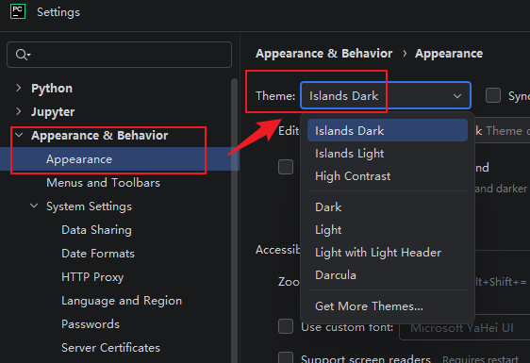The image size is (530, 363).
Task: Expand the Jupyter settings group
Action: point(19,111)
